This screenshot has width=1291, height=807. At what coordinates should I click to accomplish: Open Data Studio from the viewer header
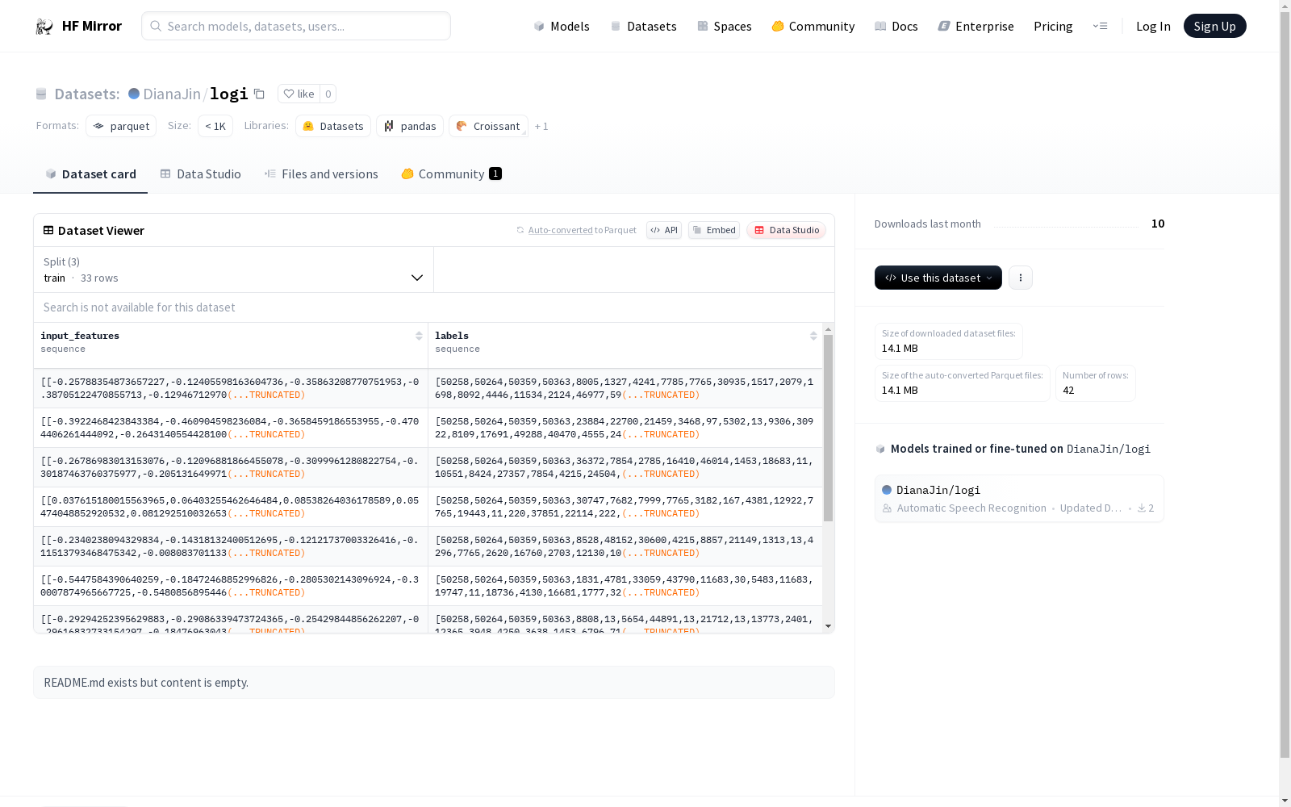pos(786,230)
